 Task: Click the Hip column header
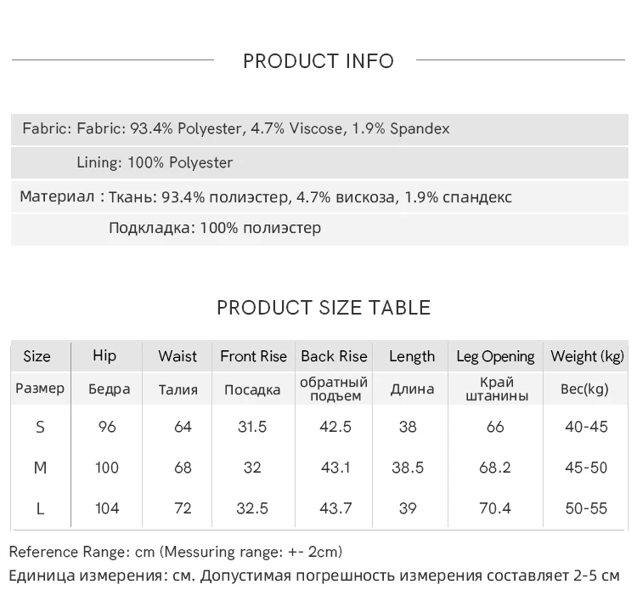pos(104,356)
